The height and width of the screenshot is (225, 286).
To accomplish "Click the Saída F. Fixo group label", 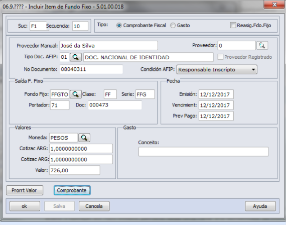I will coord(29,81).
